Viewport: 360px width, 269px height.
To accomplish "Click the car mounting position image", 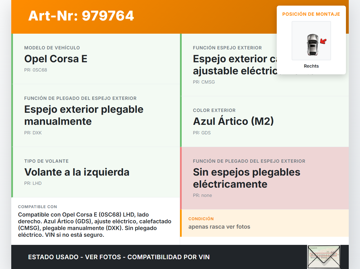I will click(311, 41).
